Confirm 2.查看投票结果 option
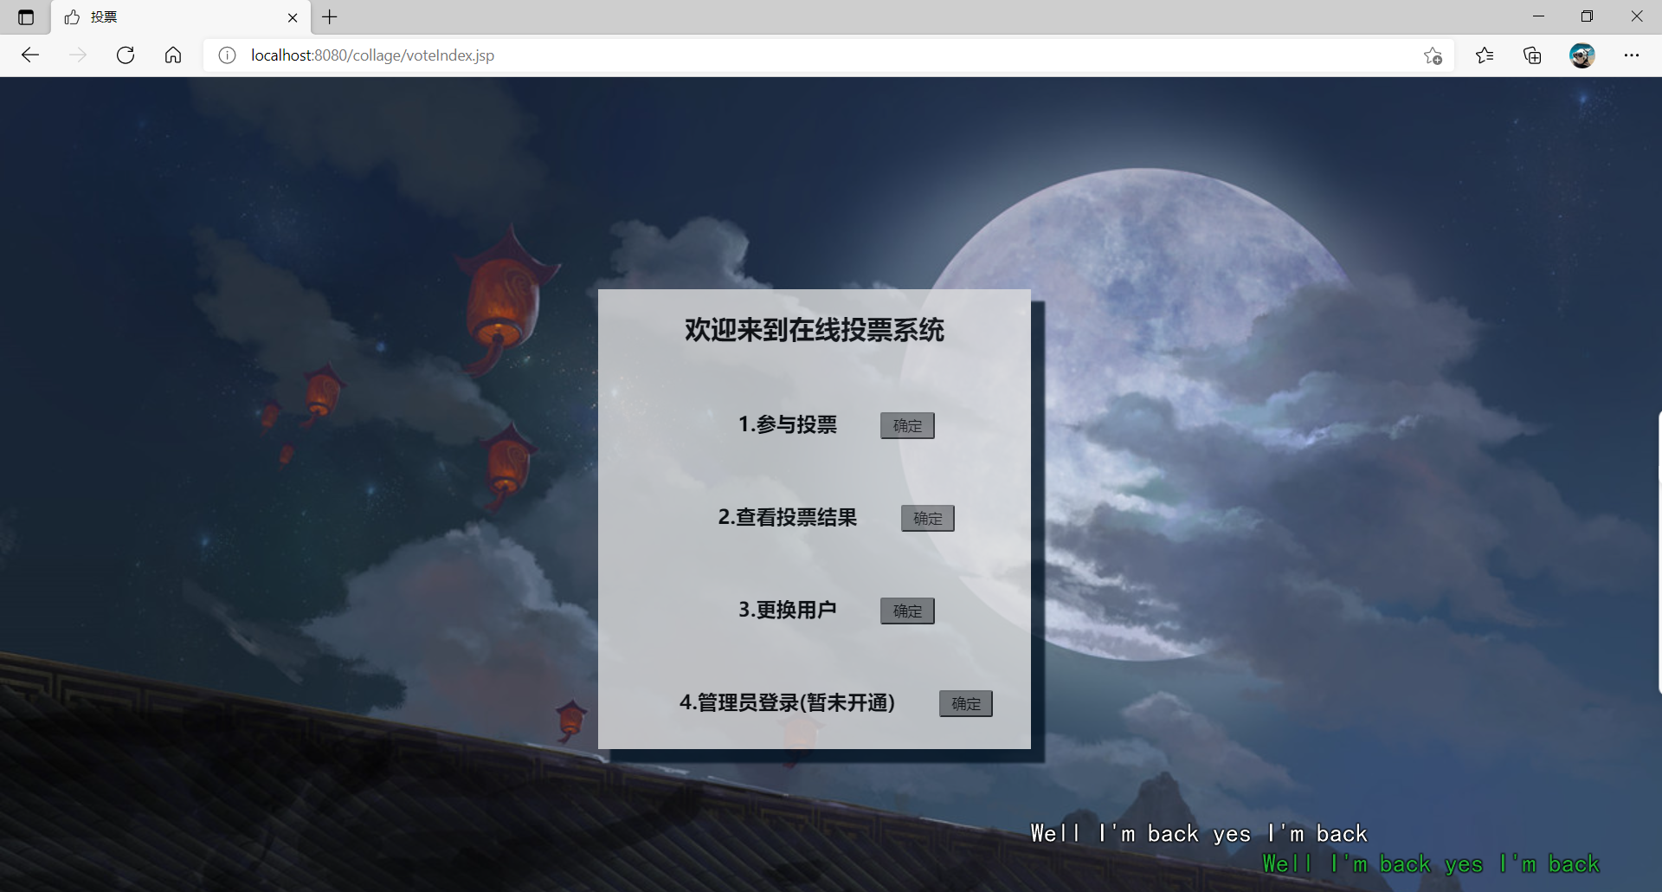 [928, 518]
